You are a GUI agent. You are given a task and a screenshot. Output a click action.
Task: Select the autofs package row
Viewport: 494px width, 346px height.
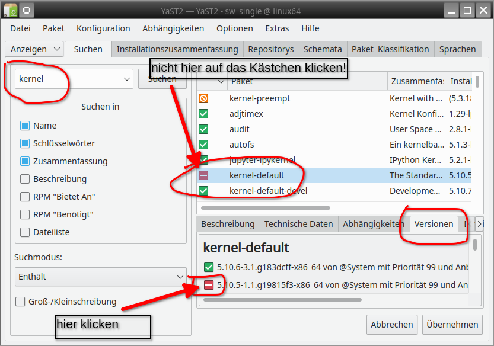click(x=334, y=145)
